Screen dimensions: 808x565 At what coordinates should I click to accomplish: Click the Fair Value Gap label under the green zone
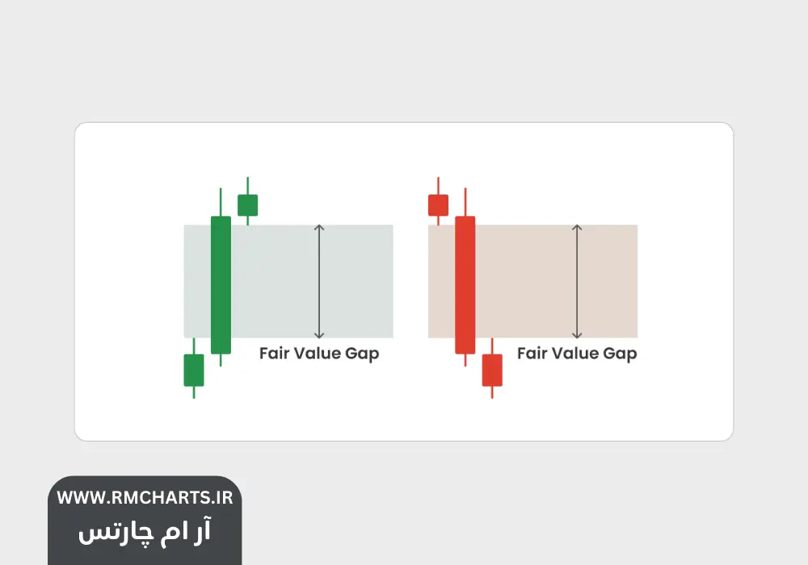pyautogui.click(x=319, y=354)
